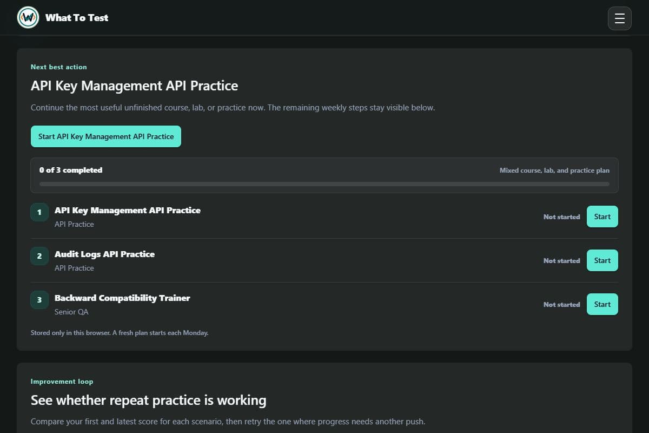649x433 pixels.
Task: Open the hamburger menu button
Action: click(x=620, y=18)
